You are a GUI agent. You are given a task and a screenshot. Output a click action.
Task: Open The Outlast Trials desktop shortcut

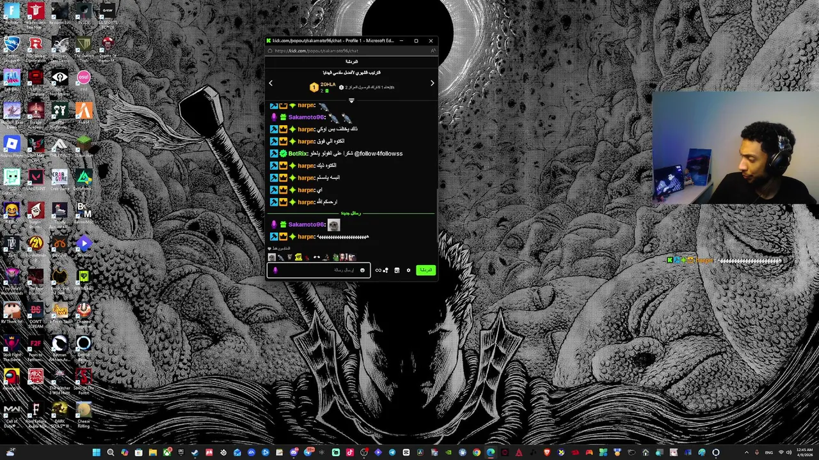point(84,49)
